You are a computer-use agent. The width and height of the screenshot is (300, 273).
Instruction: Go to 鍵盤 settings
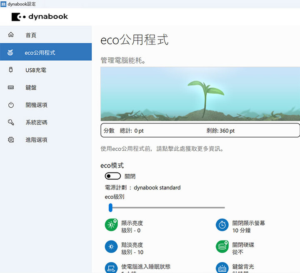46,87
